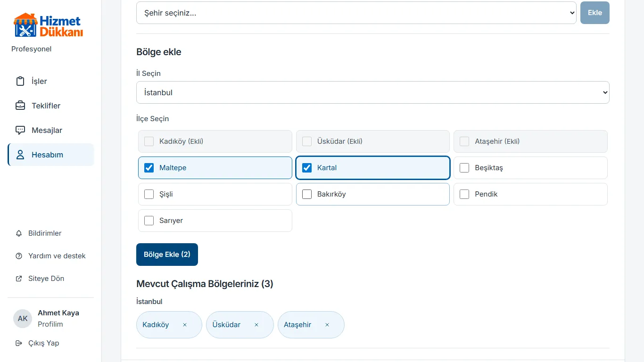644x362 pixels.
Task: Open Hesabım in the sidebar
Action: point(51,155)
